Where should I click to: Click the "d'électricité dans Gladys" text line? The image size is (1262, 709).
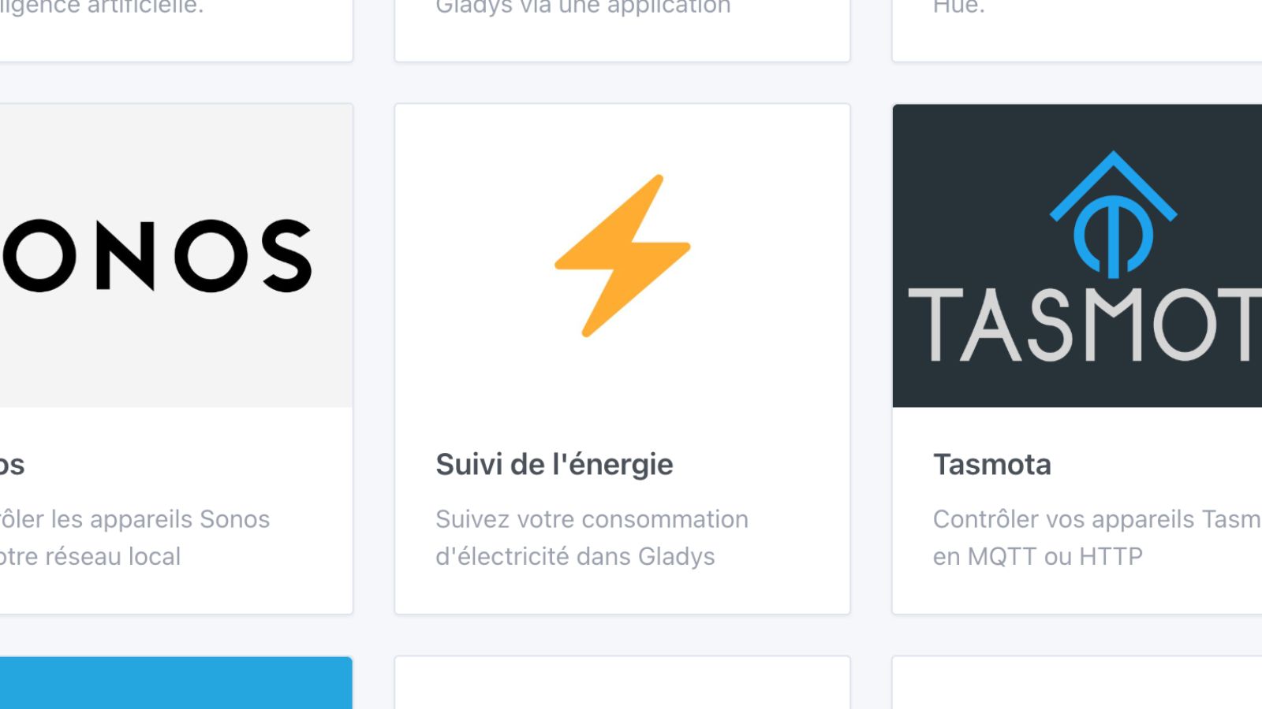tap(575, 556)
